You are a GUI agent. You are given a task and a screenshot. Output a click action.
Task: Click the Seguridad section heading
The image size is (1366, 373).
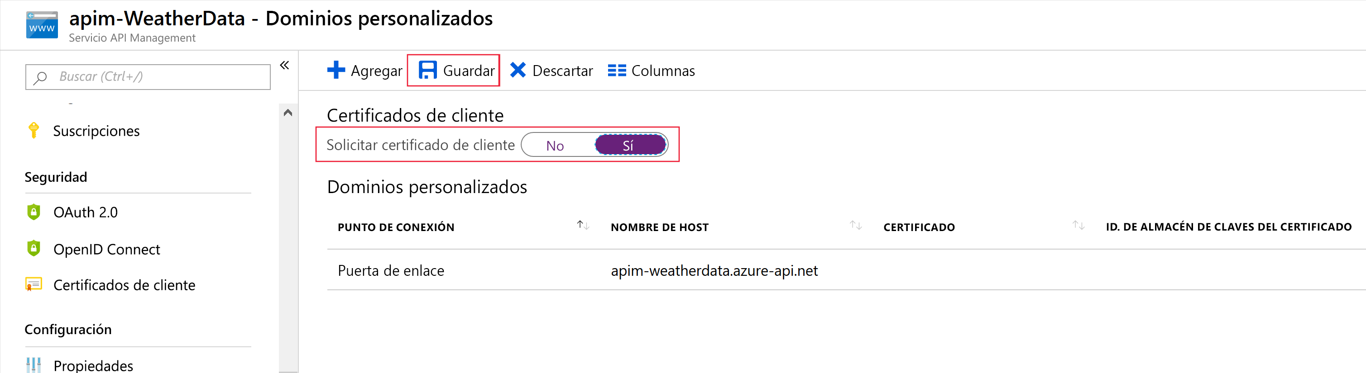[x=56, y=177]
